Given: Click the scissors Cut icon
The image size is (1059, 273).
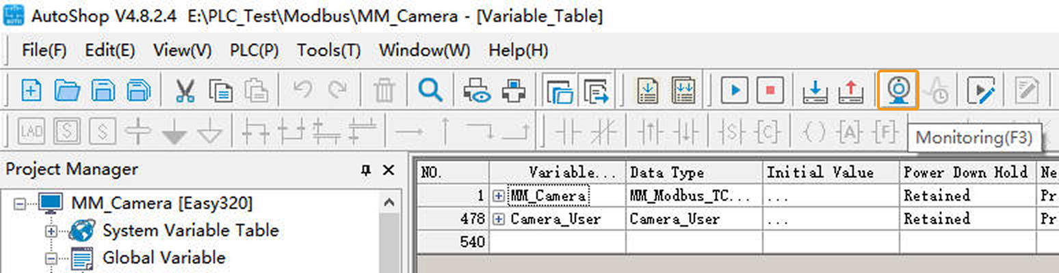Looking at the screenshot, I should tap(185, 90).
